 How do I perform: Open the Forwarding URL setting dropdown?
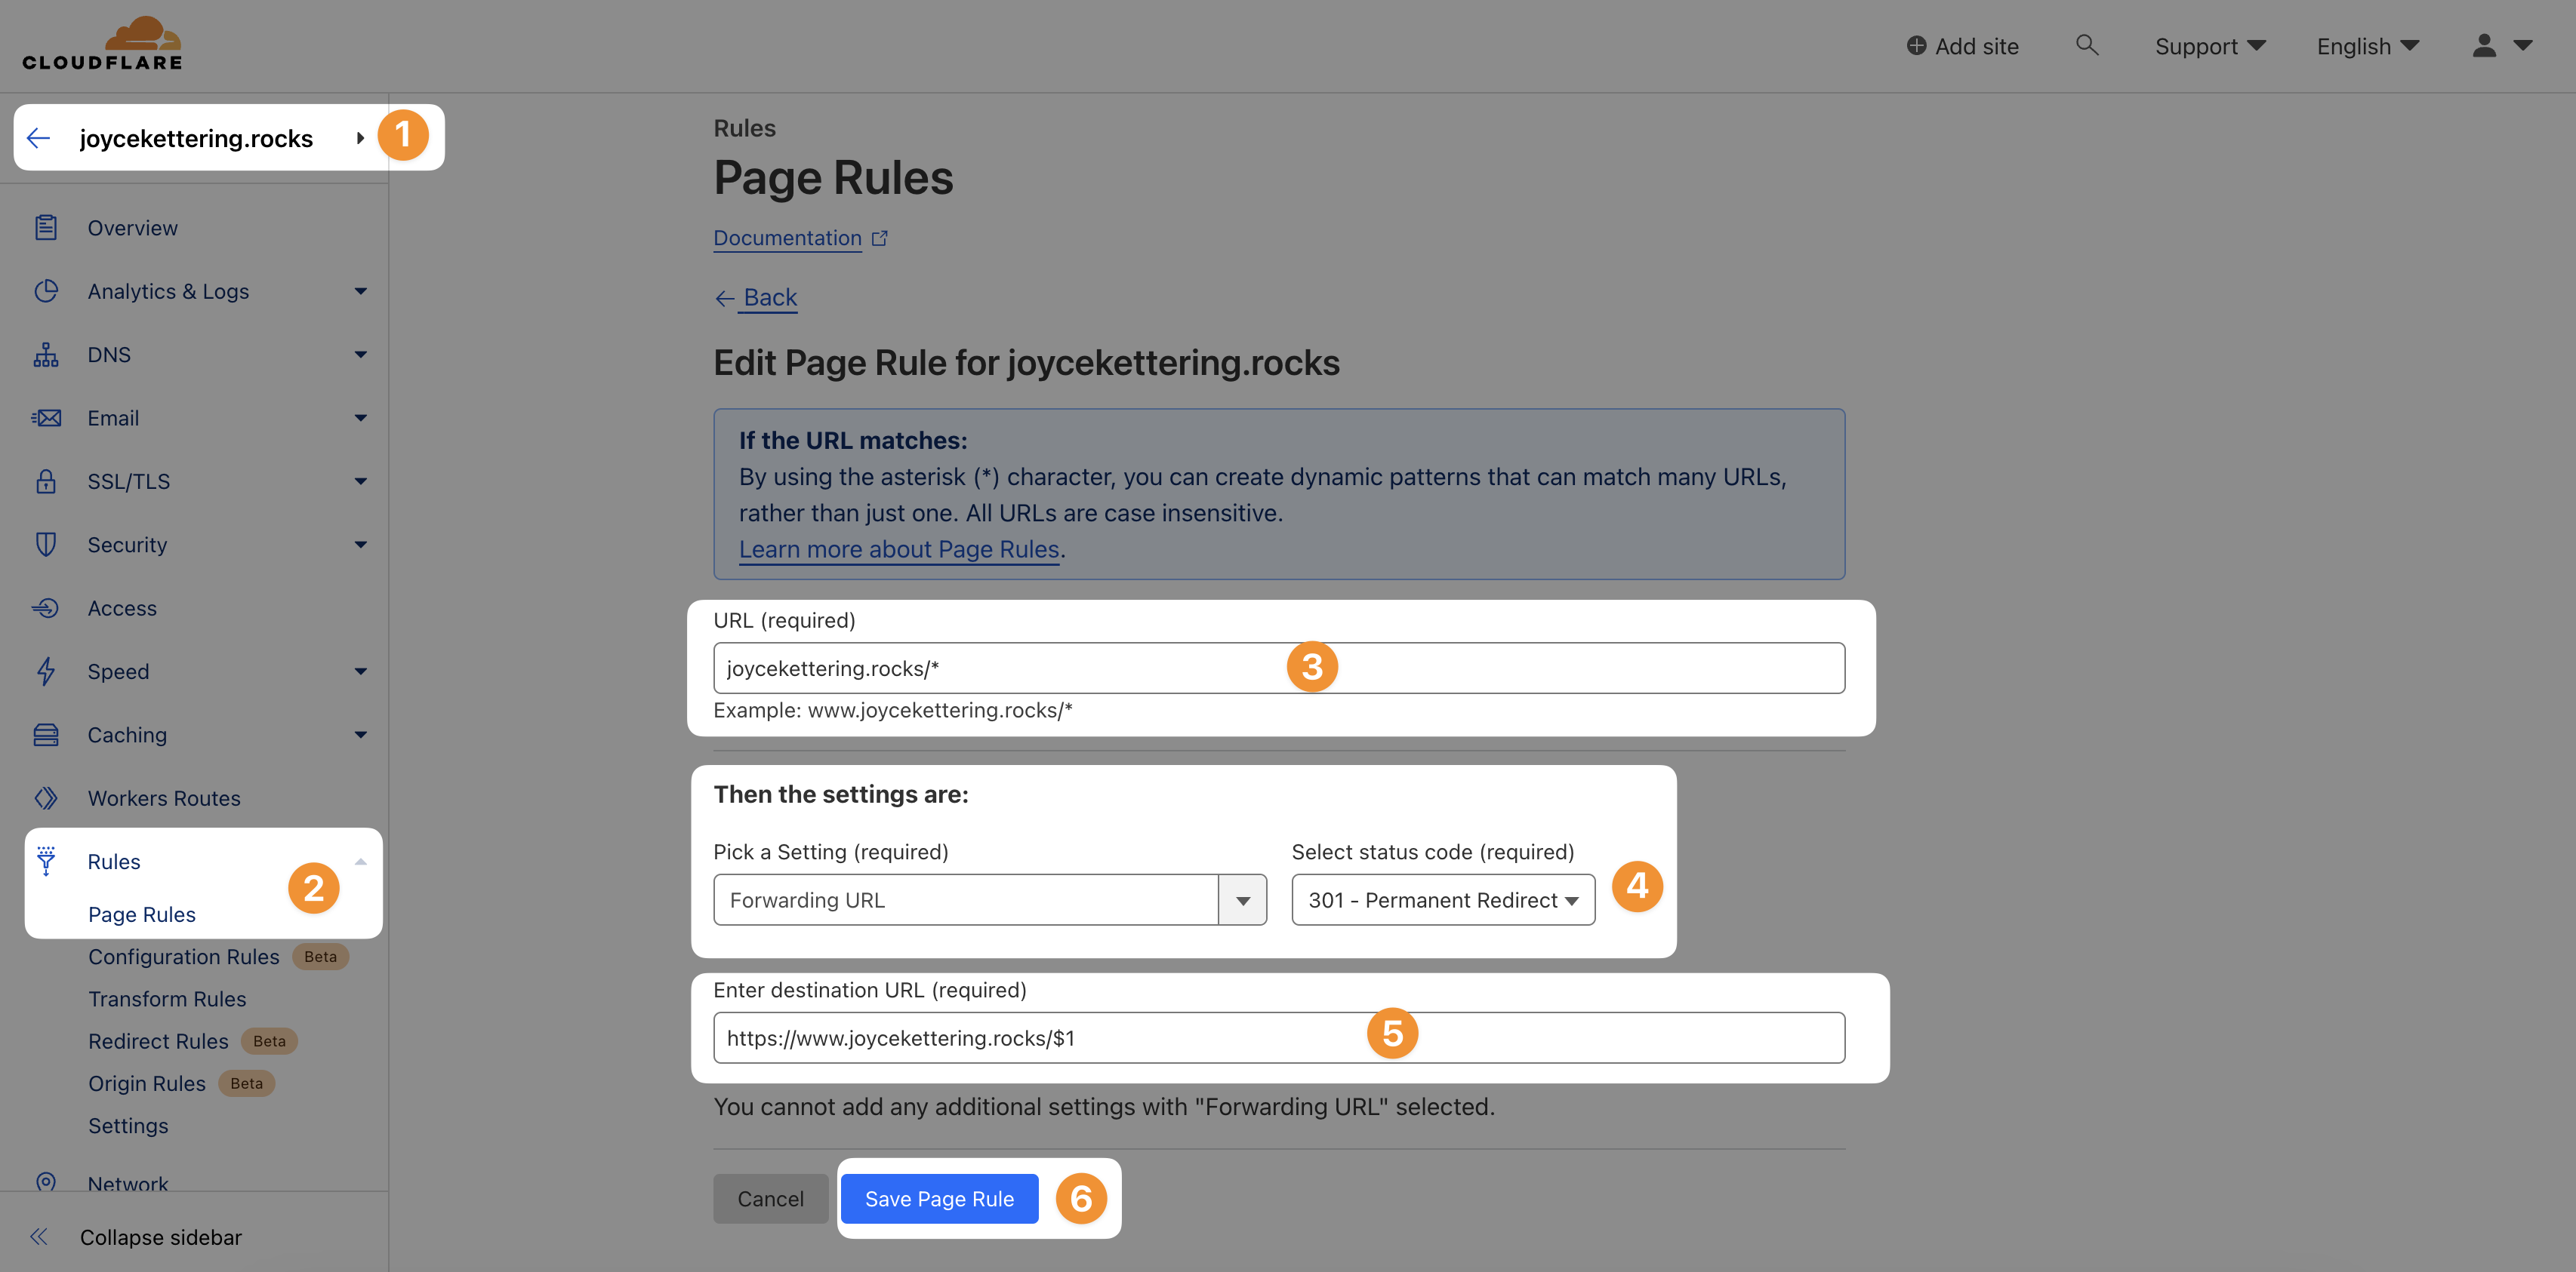[1243, 899]
